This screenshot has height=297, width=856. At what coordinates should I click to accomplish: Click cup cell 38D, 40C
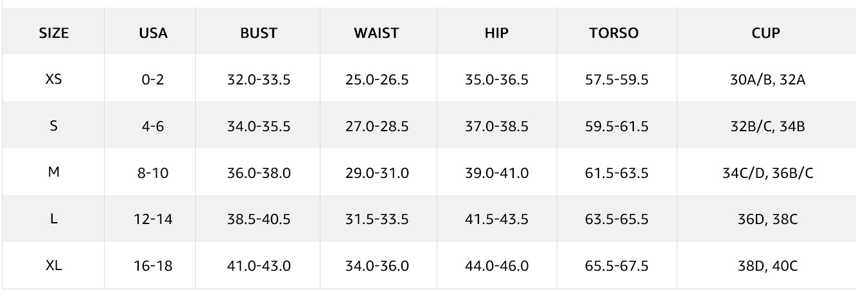[767, 266]
